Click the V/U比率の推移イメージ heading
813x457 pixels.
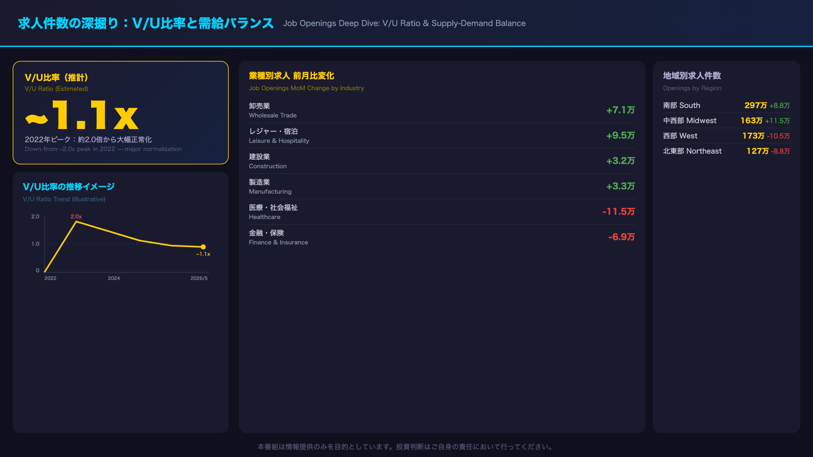pos(69,187)
